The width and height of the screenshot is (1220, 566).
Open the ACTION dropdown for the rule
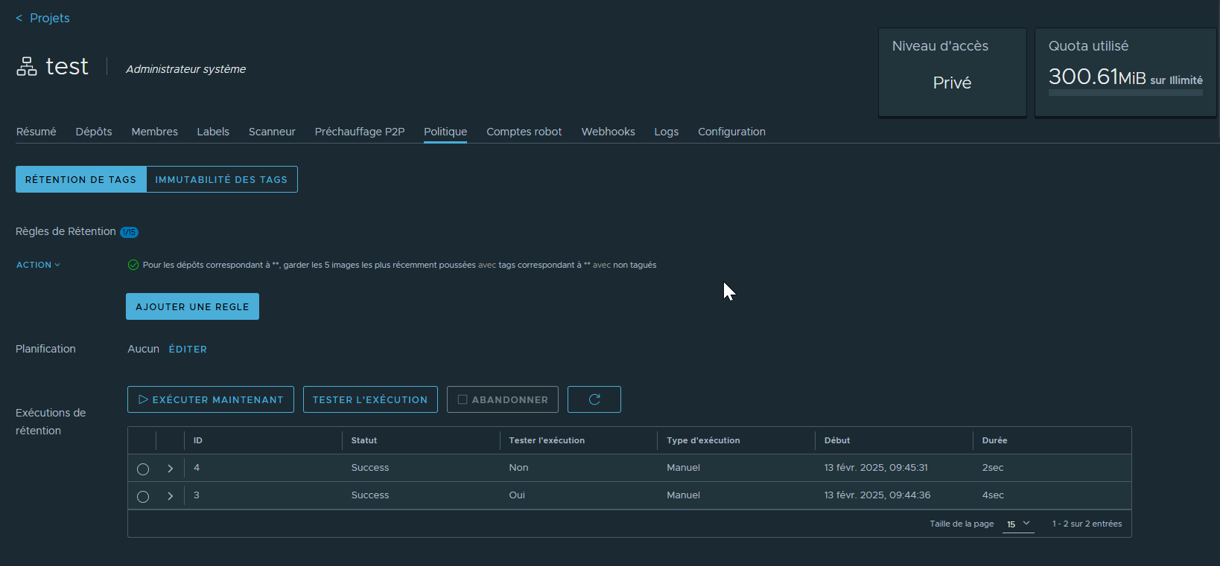[x=38, y=265]
